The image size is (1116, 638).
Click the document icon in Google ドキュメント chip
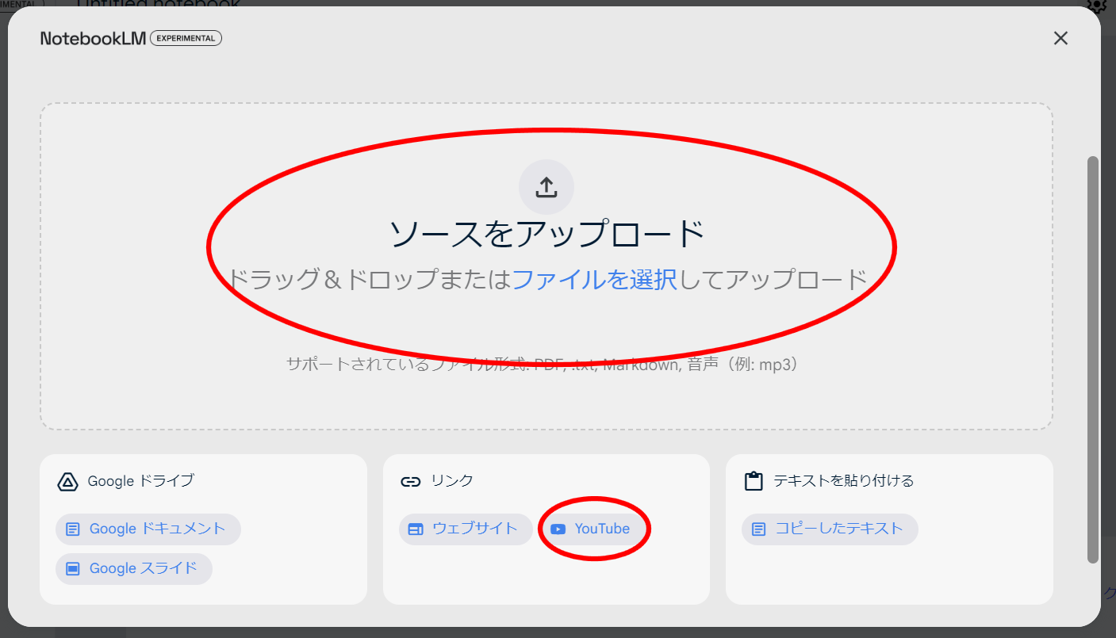point(73,529)
